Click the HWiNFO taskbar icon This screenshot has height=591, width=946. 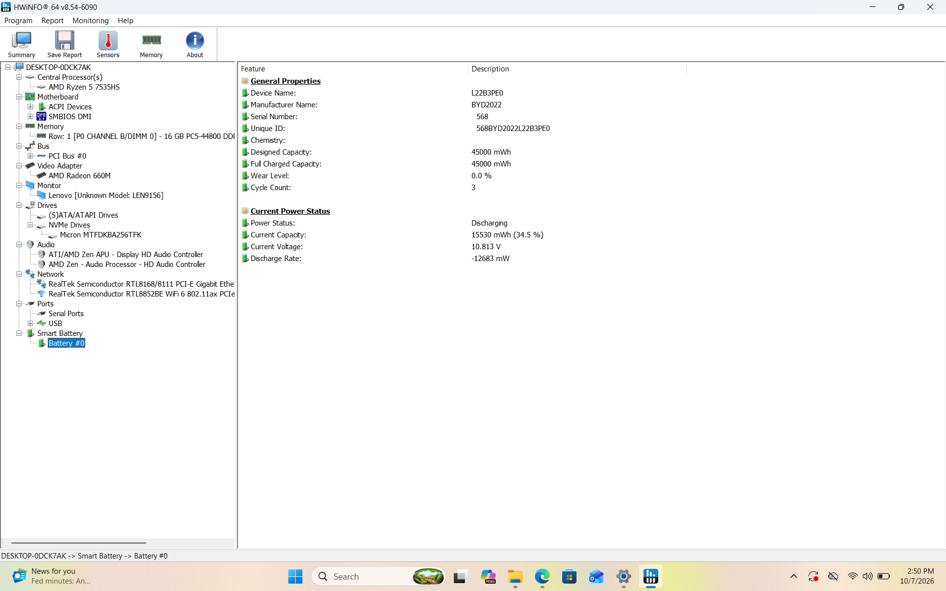tap(651, 576)
